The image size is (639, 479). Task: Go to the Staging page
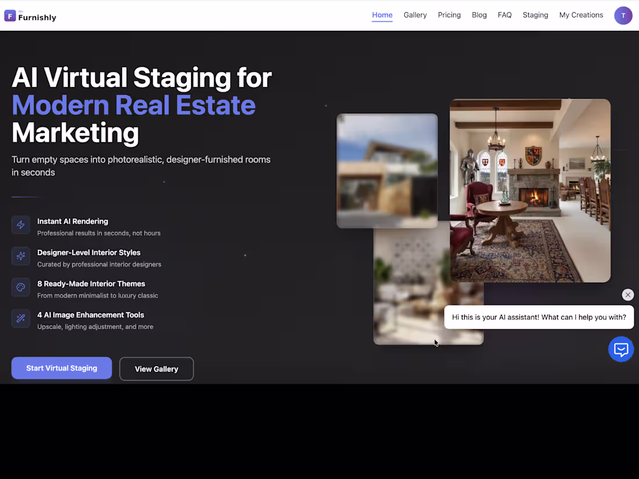(535, 15)
